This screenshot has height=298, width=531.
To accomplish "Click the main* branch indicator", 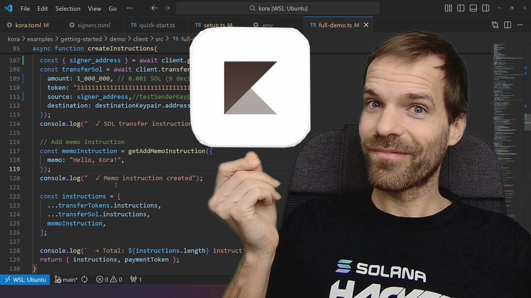I will [x=66, y=279].
